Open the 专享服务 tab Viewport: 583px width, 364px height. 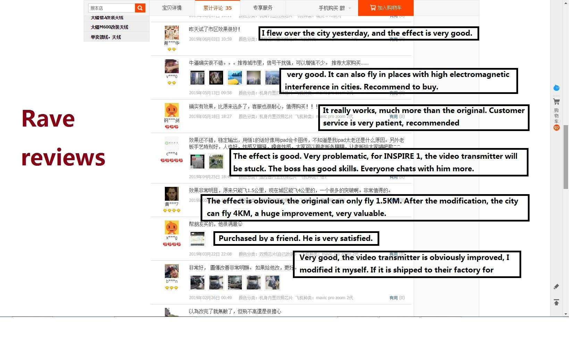(263, 8)
